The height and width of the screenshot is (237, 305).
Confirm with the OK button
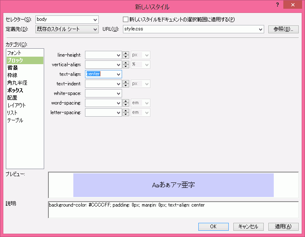(x=213, y=227)
